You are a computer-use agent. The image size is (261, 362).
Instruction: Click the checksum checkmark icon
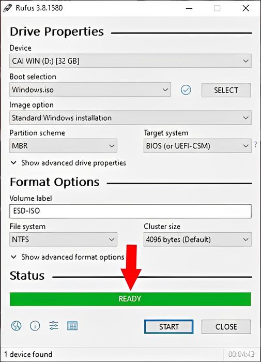(186, 90)
